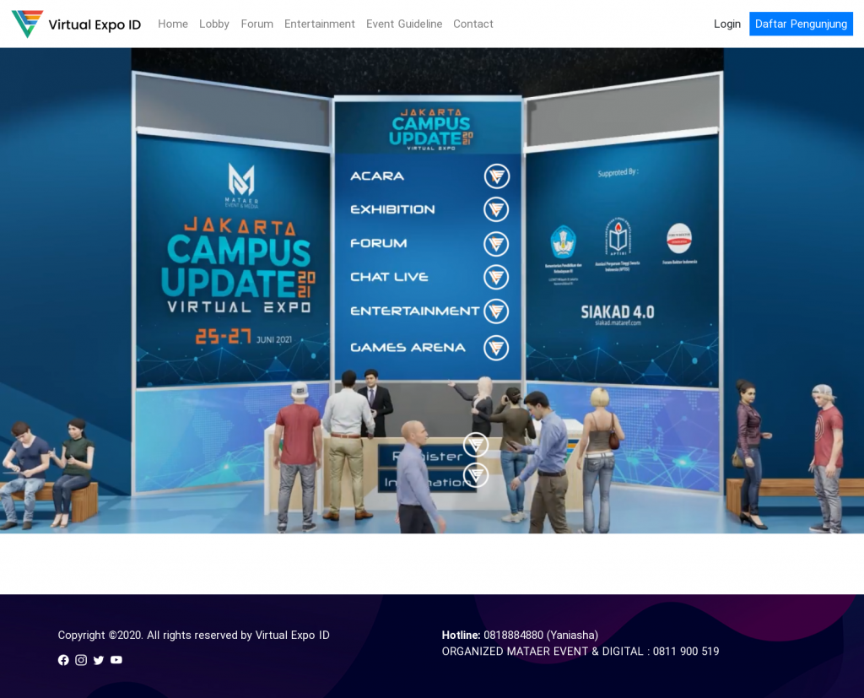
Task: Open the Chat Live hotspot icon
Action: point(496,277)
